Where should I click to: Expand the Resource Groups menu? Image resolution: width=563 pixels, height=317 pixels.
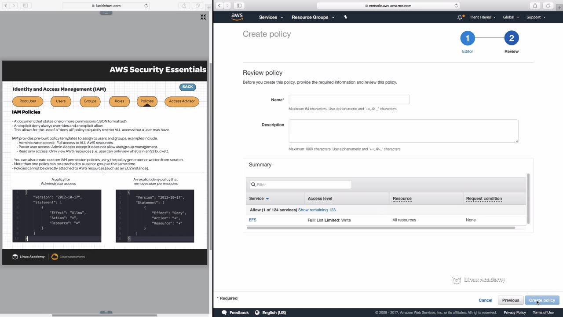click(313, 17)
